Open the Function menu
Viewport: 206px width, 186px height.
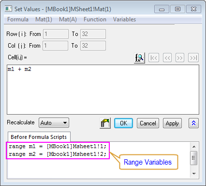click(95, 19)
